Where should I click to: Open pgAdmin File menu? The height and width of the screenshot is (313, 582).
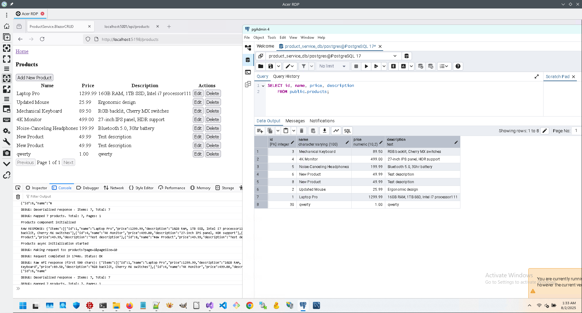[x=247, y=38]
